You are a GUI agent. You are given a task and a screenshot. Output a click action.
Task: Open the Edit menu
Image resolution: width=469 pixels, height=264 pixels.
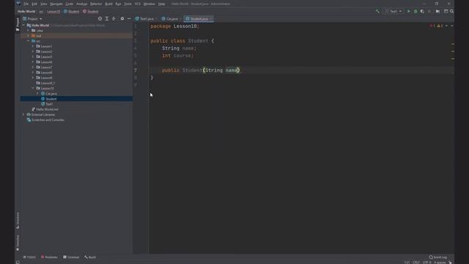34,4
